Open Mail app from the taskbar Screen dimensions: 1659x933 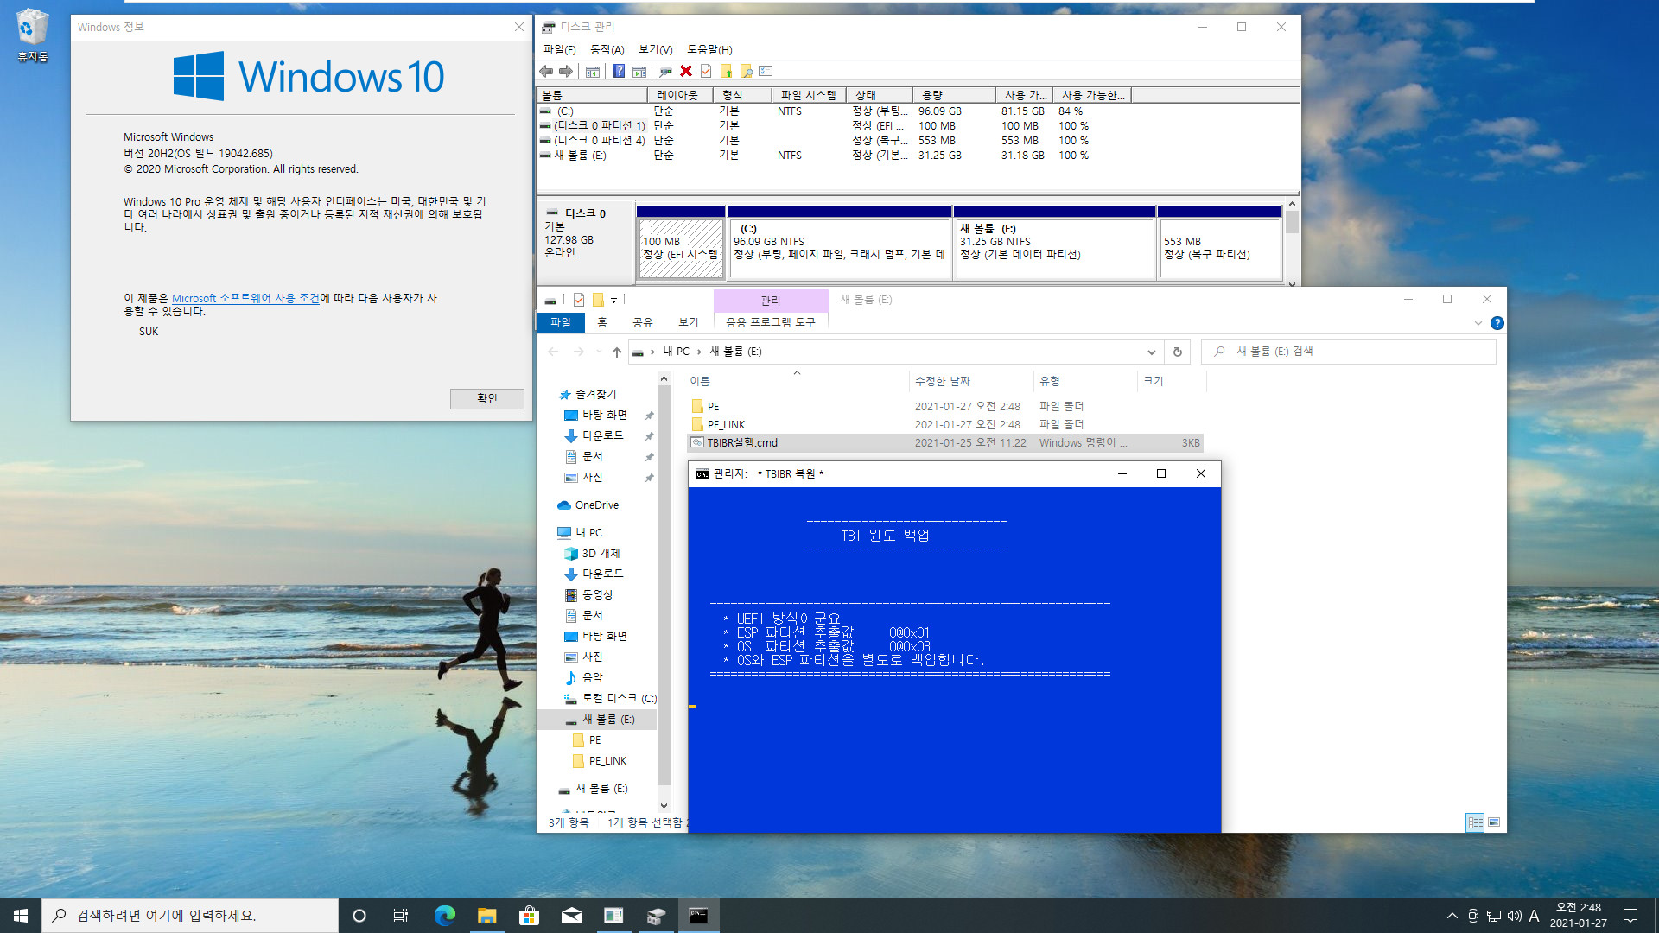click(x=571, y=916)
